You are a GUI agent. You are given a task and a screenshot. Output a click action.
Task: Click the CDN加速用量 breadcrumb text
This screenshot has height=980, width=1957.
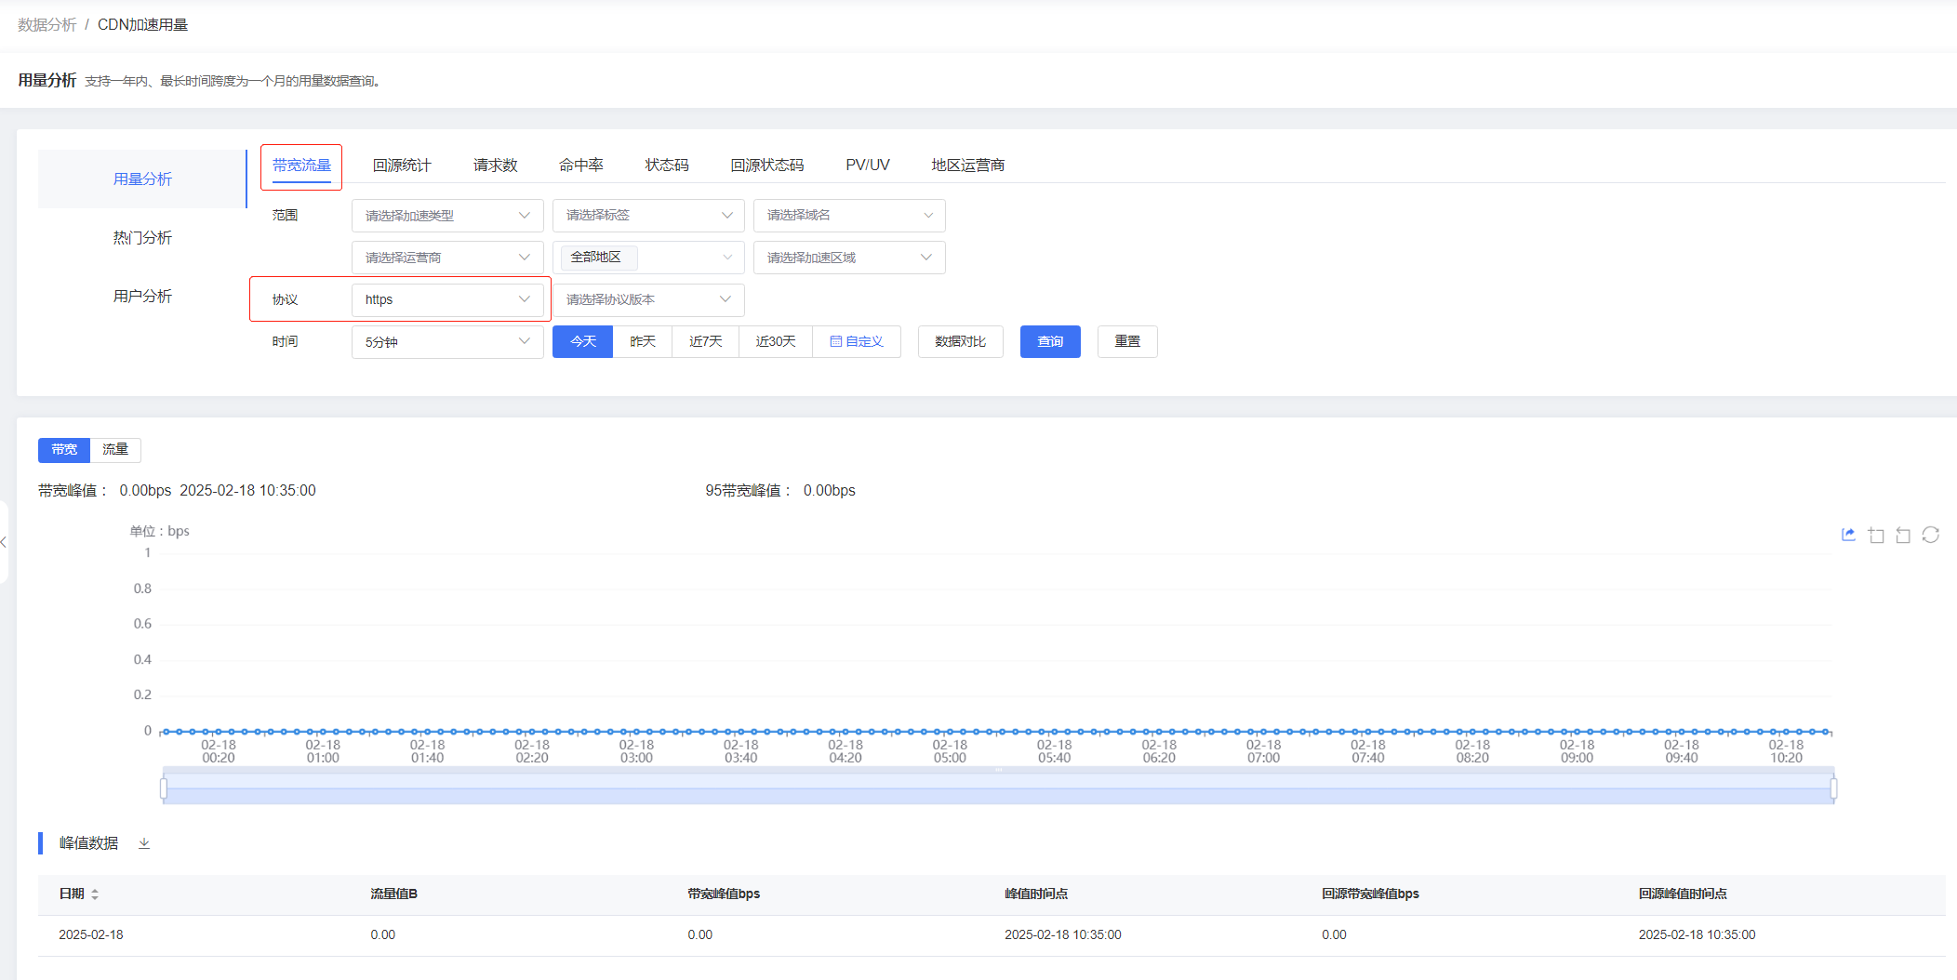tap(142, 25)
